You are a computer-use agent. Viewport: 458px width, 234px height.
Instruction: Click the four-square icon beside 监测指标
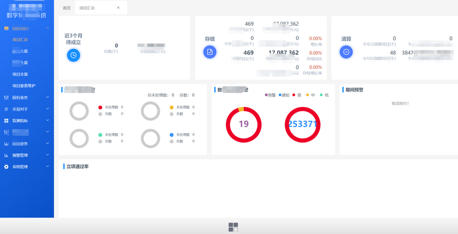click(6, 121)
